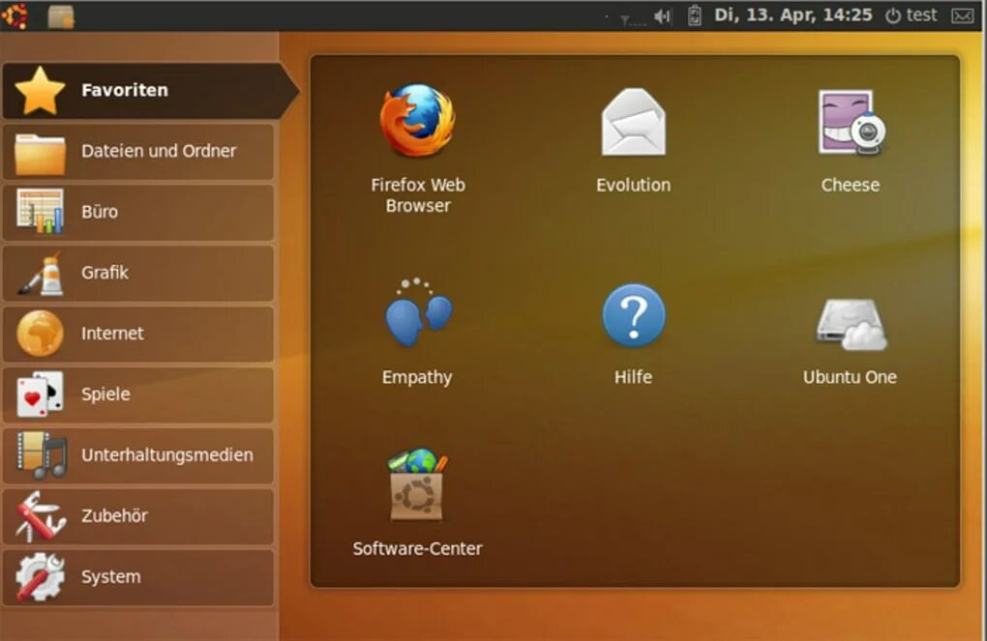
Task: Start the Cheese webcam app
Action: point(851,122)
